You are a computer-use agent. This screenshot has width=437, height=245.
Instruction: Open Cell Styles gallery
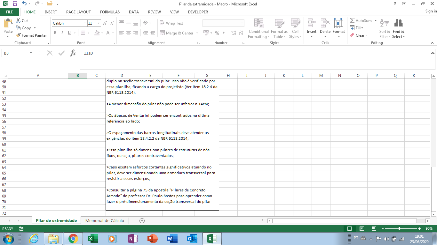295,28
